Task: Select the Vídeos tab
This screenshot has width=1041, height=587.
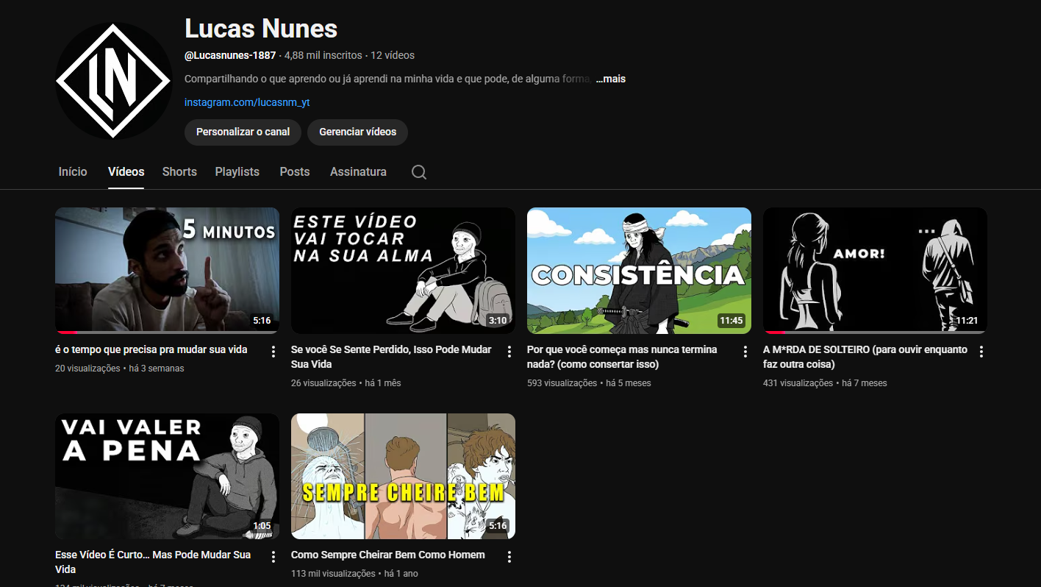Action: point(126,171)
